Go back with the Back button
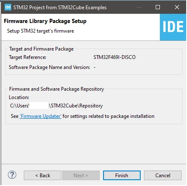 pos(43,176)
